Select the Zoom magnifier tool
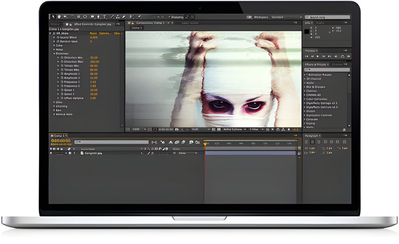The width and height of the screenshot is (399, 244). 65,17
